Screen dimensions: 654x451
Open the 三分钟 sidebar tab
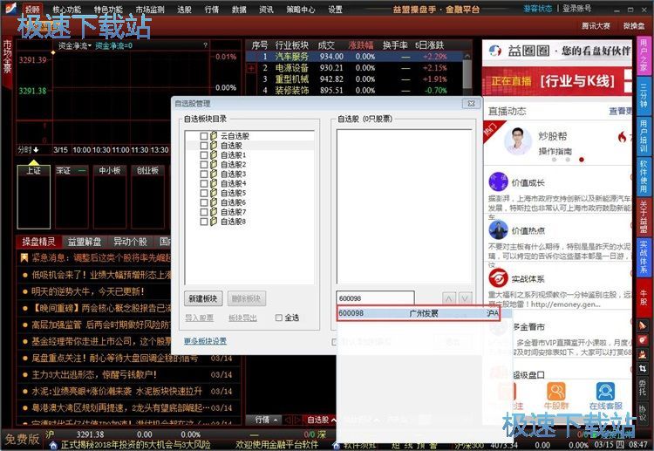click(644, 97)
